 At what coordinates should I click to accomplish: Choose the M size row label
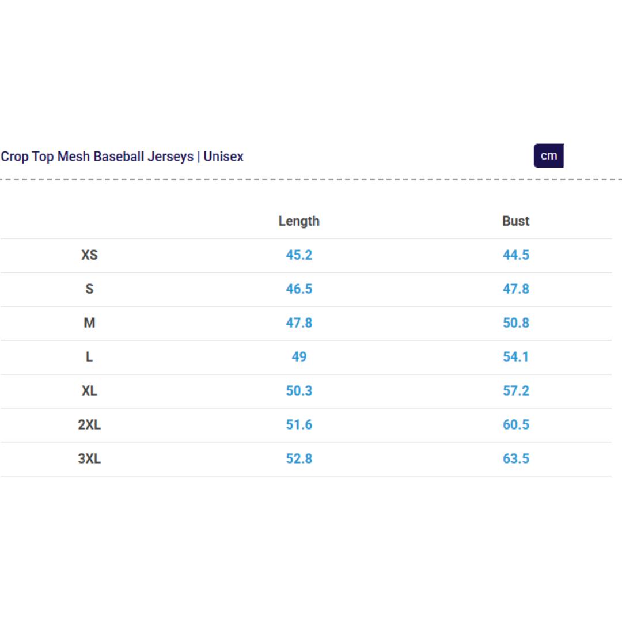[x=89, y=323]
